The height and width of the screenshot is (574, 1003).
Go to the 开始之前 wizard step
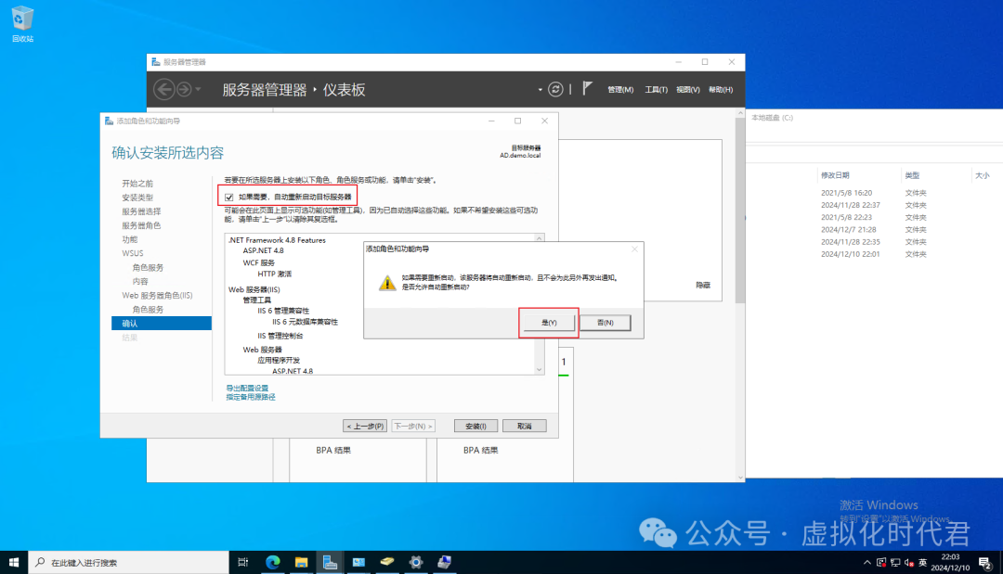click(137, 184)
